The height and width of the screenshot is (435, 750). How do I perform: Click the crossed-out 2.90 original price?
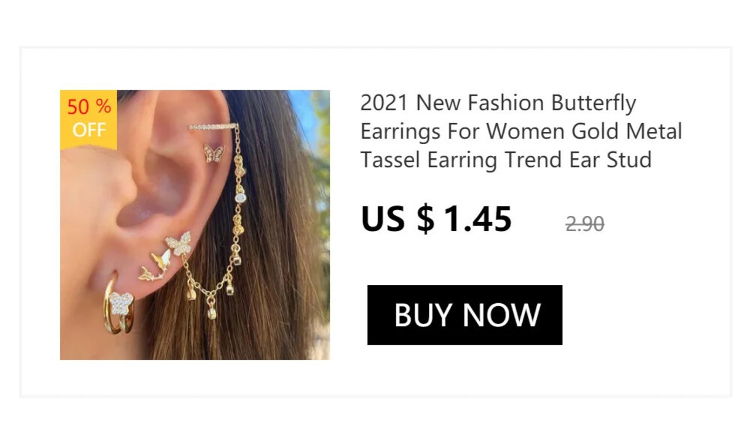coord(585,223)
